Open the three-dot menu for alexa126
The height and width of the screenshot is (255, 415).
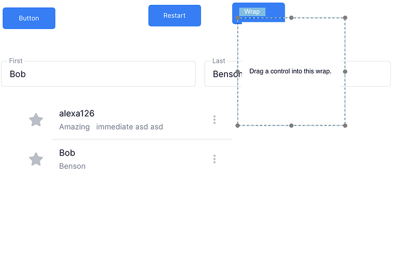(x=214, y=120)
